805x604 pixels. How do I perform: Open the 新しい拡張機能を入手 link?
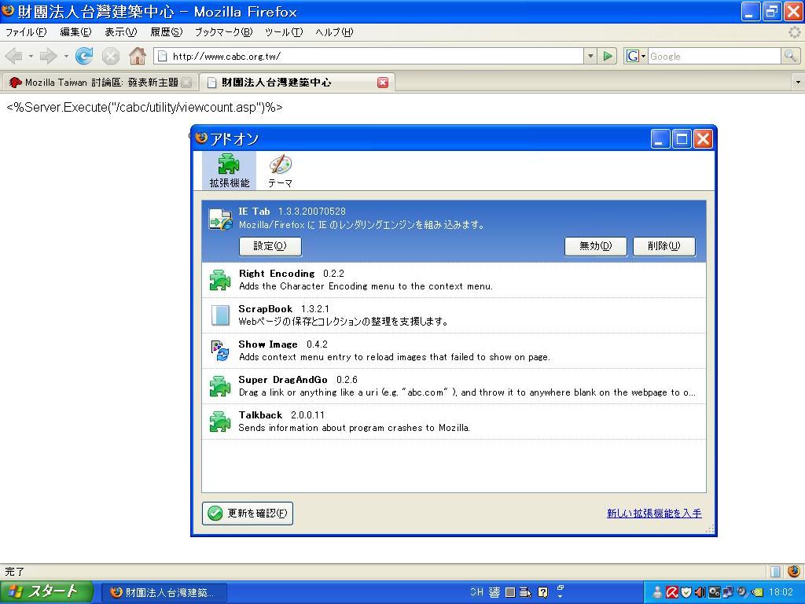tap(654, 514)
